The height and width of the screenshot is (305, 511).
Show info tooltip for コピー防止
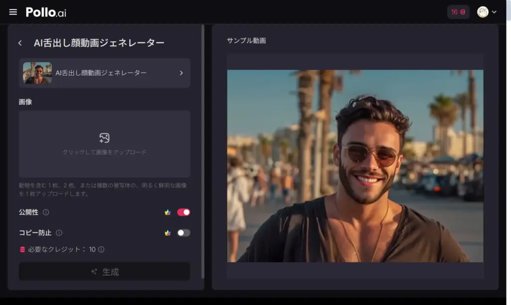pyautogui.click(x=59, y=232)
